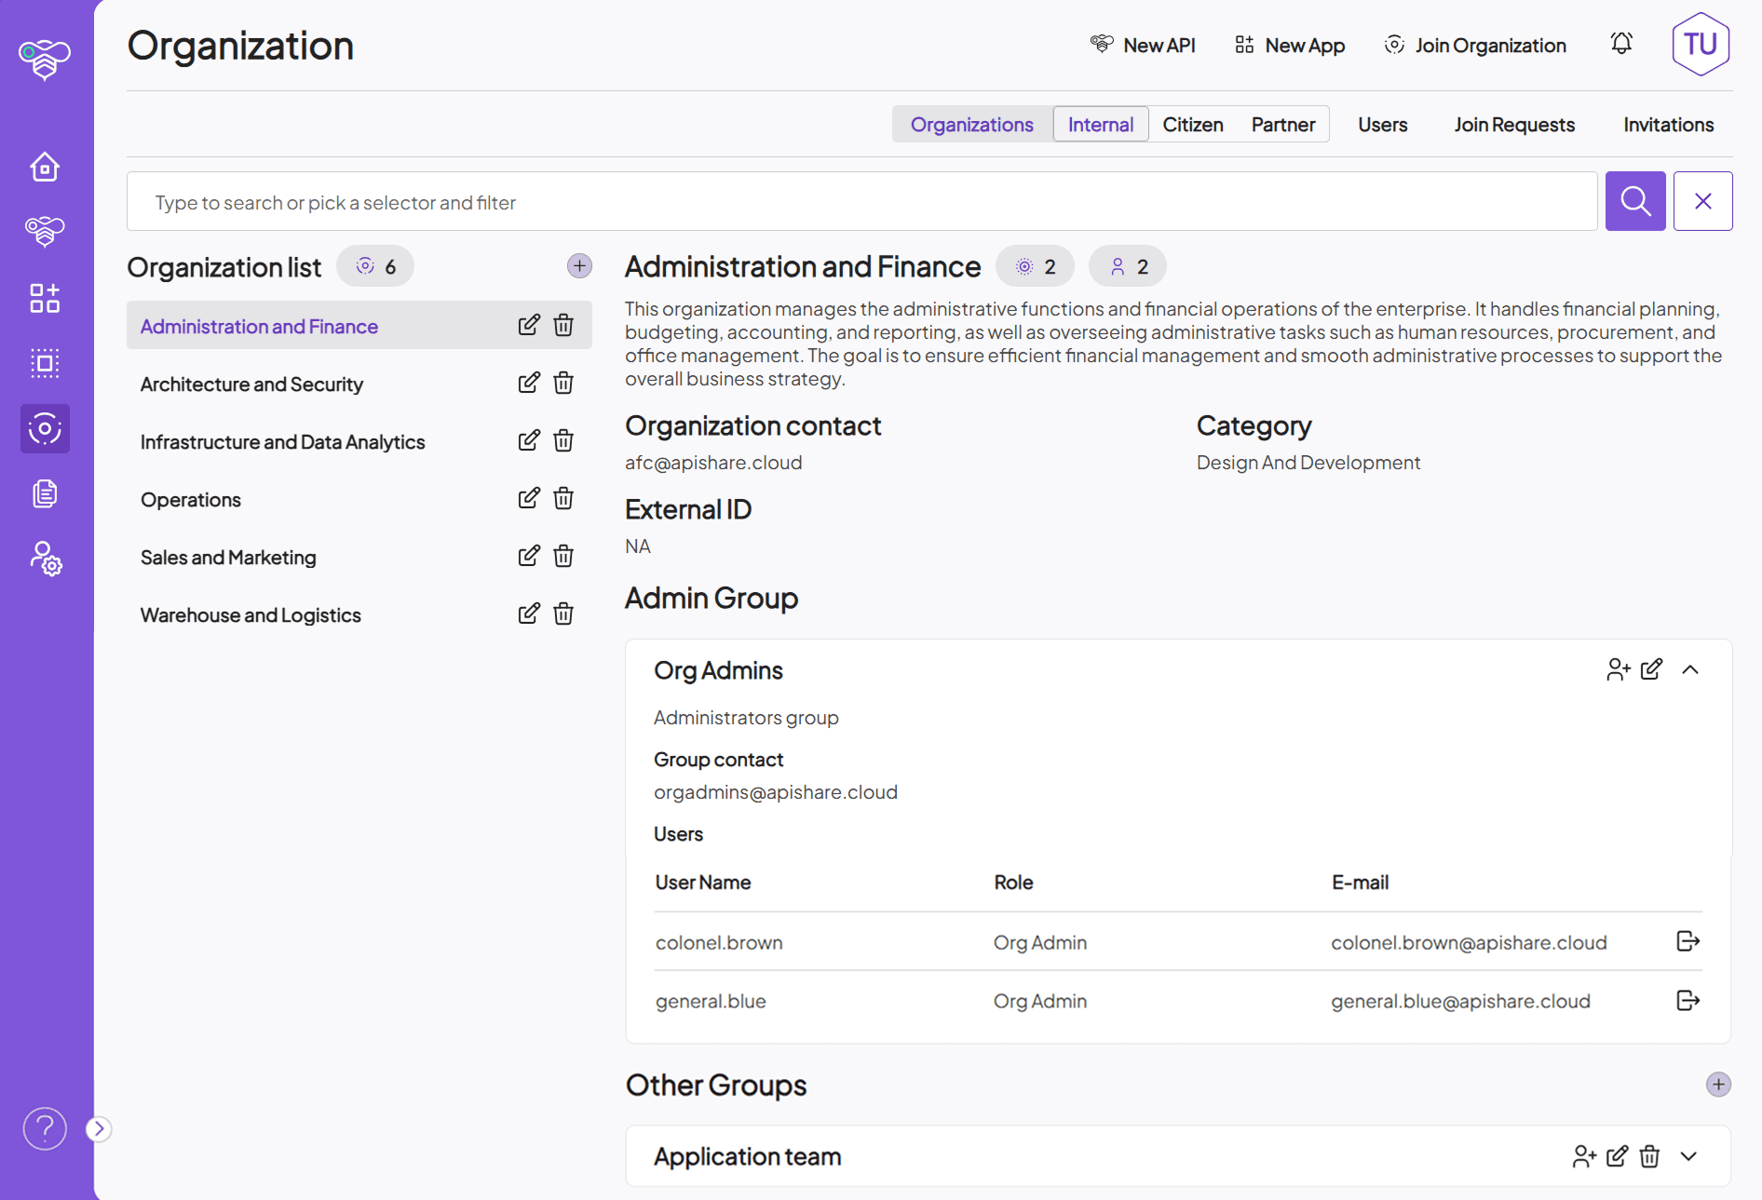
Task: Switch to the Citizen tab
Action: pos(1193,124)
